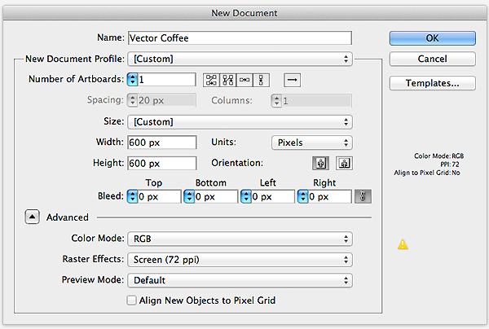Toggle the right-to-left layout arrow icon
The width and height of the screenshot is (489, 329).
(293, 80)
